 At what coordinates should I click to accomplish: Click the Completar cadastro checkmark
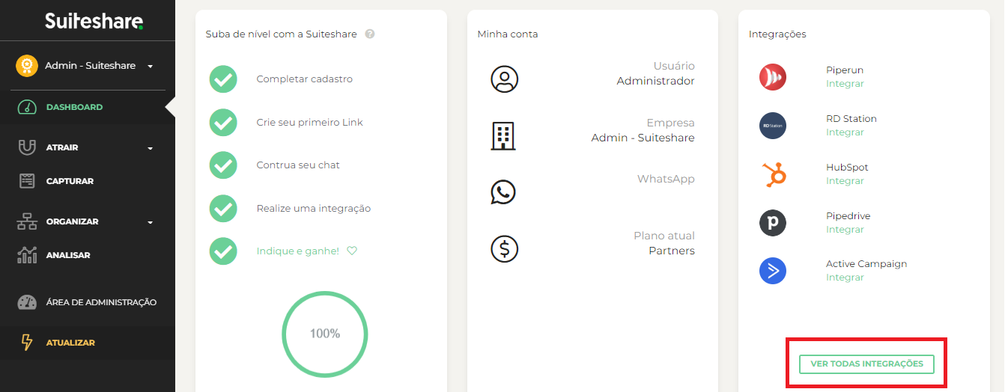tap(223, 79)
